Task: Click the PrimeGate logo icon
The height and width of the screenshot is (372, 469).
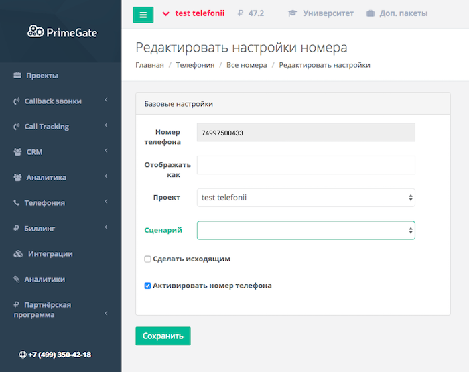Action: [36, 31]
